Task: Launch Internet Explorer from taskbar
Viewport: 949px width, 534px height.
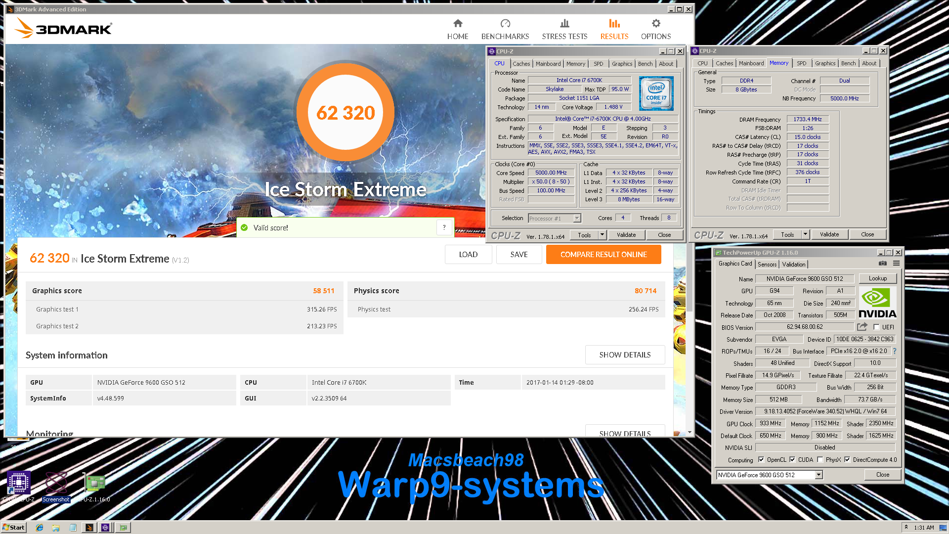Action: click(40, 528)
